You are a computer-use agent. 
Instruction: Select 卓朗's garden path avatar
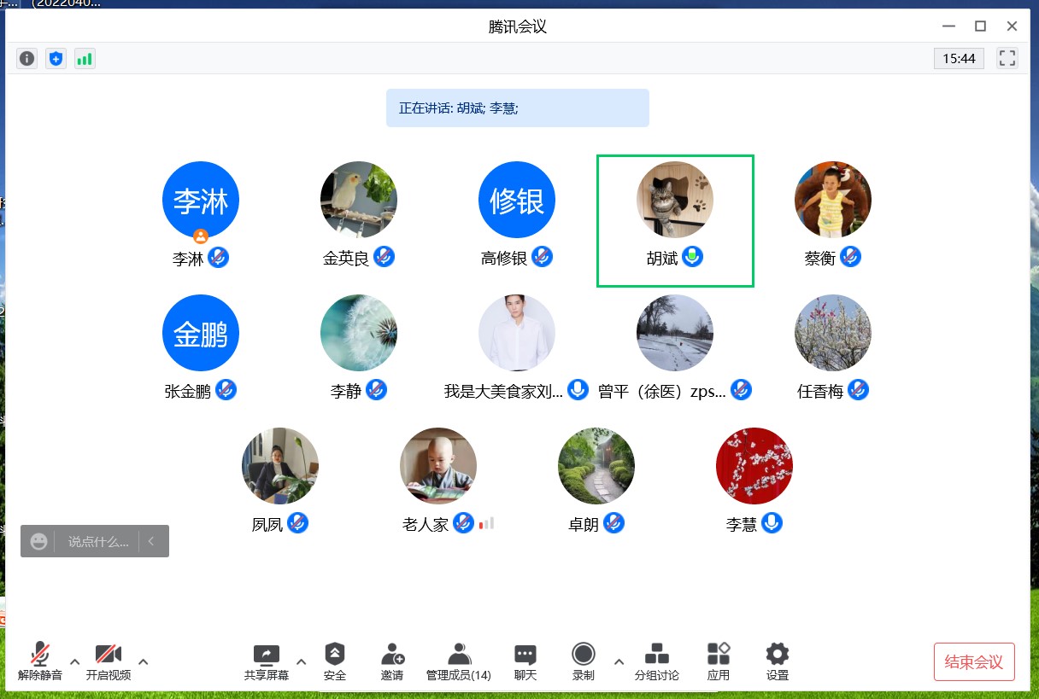click(596, 466)
